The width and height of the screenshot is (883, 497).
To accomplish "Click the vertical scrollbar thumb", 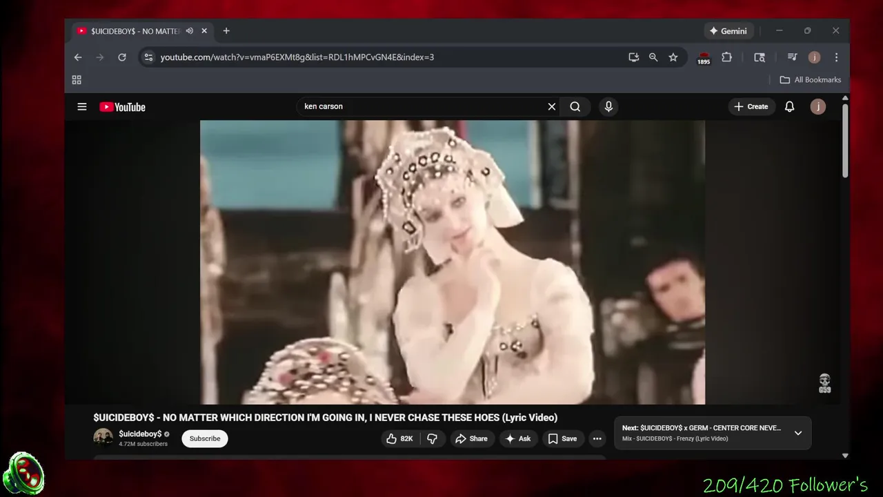I will tap(845, 142).
